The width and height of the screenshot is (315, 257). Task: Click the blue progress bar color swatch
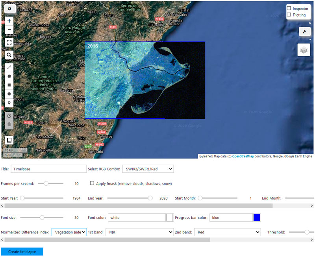(257, 217)
